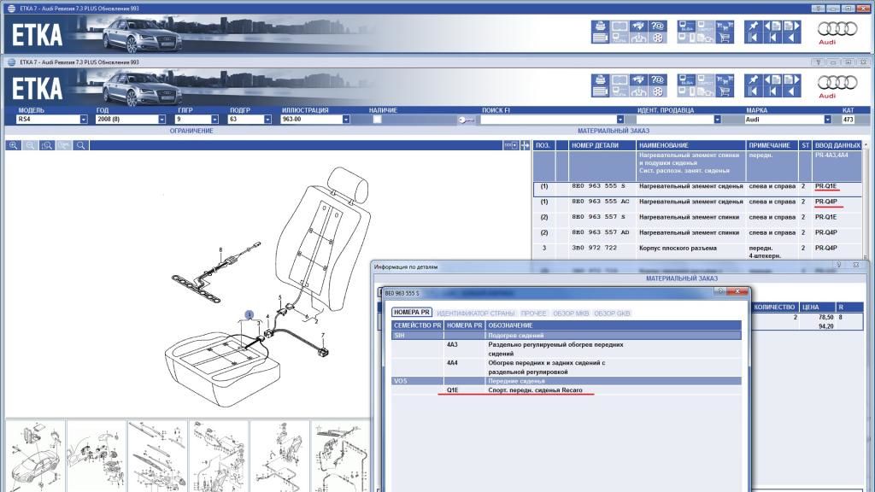Click the highlighted callout number 1 on the seat diagram
The width and height of the screenshot is (875, 492).
point(250,314)
